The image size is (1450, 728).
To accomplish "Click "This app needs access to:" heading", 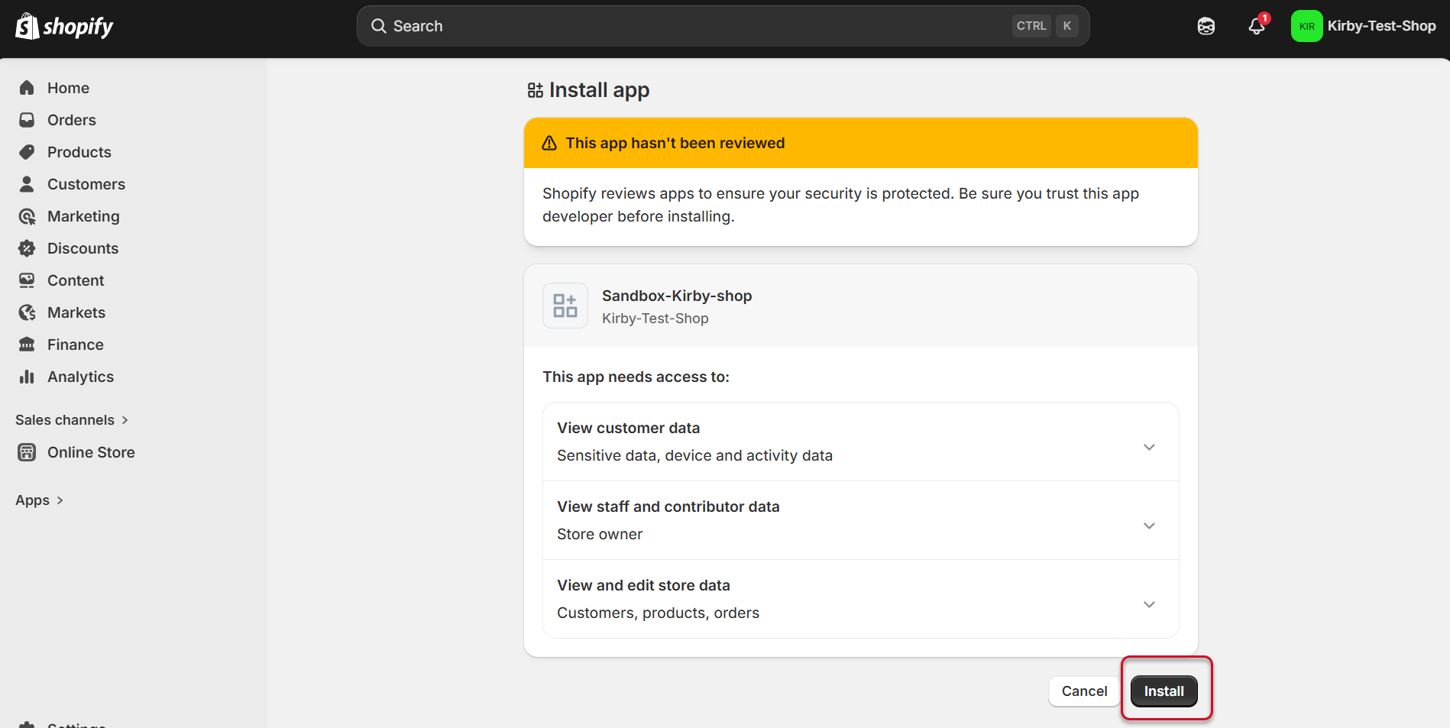I will 636,377.
